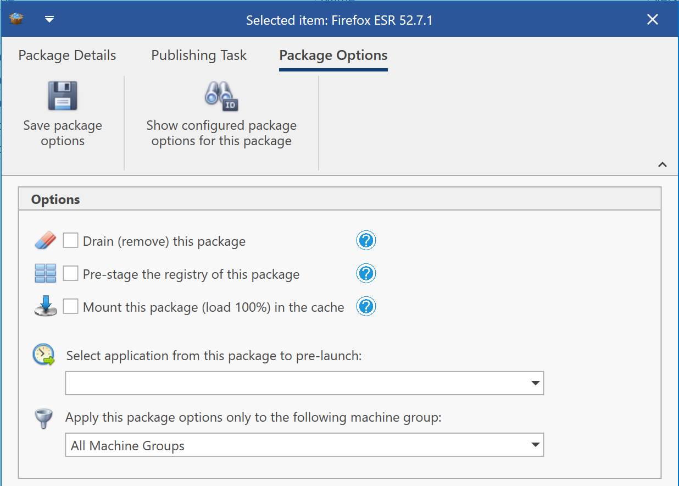Open help for Mount this package option
679x486 pixels.
click(366, 307)
